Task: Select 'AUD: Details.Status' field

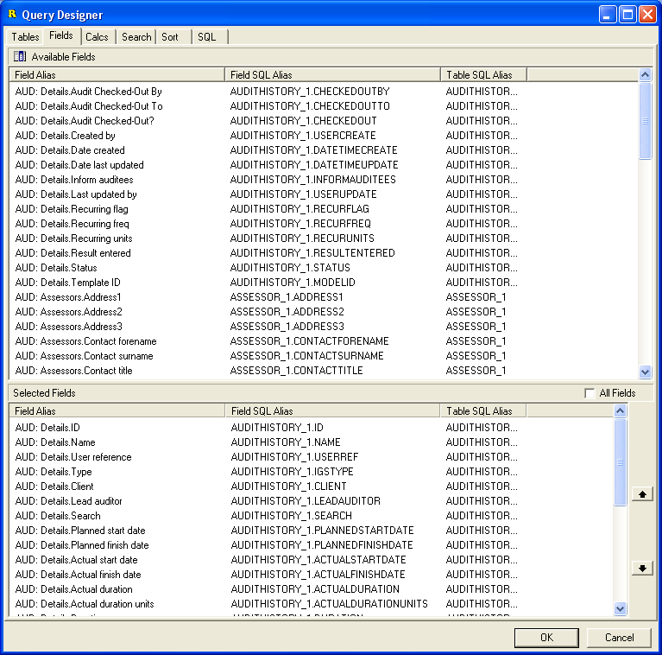Action: click(x=324, y=268)
